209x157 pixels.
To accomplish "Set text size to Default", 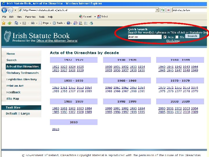I will click(11, 113).
